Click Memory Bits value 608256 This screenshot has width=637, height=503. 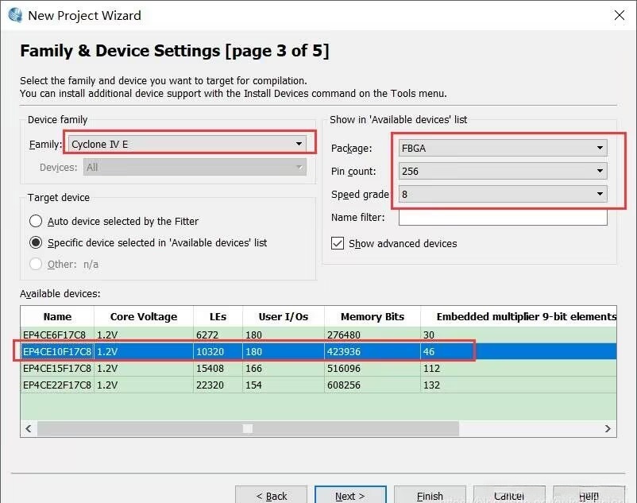click(344, 385)
